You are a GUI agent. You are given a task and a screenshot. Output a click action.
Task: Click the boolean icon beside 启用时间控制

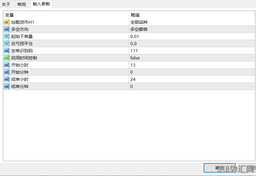point(7,58)
